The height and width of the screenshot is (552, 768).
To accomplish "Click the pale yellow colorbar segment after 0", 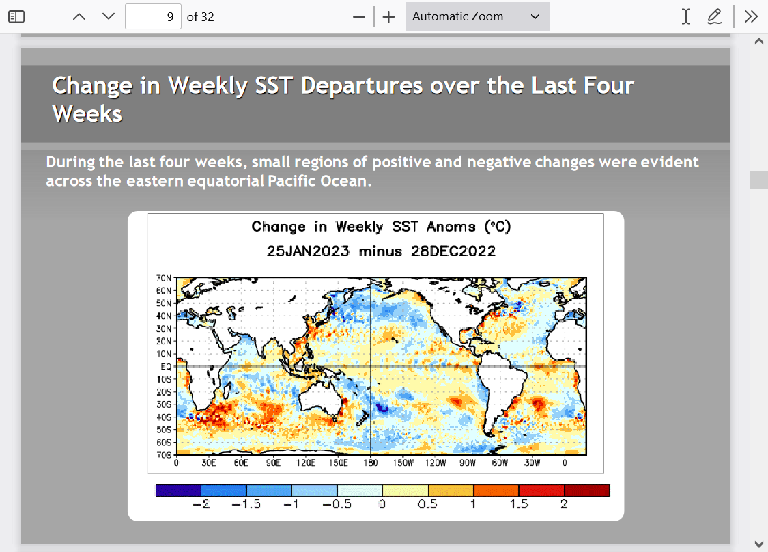I will [405, 491].
